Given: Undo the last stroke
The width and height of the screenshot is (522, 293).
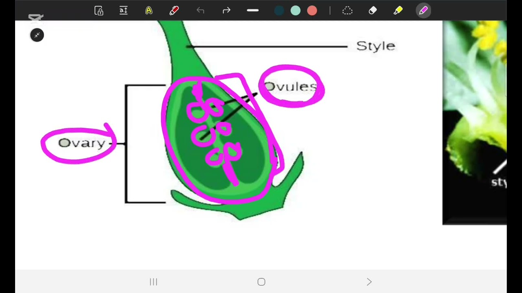Looking at the screenshot, I should tap(200, 11).
